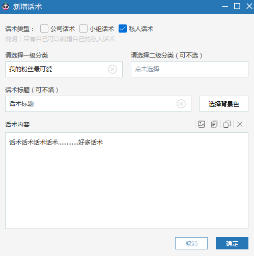Screen dimensions: 254x256
Task: Minimize the 新增话术 window
Action: [x=225, y=7]
